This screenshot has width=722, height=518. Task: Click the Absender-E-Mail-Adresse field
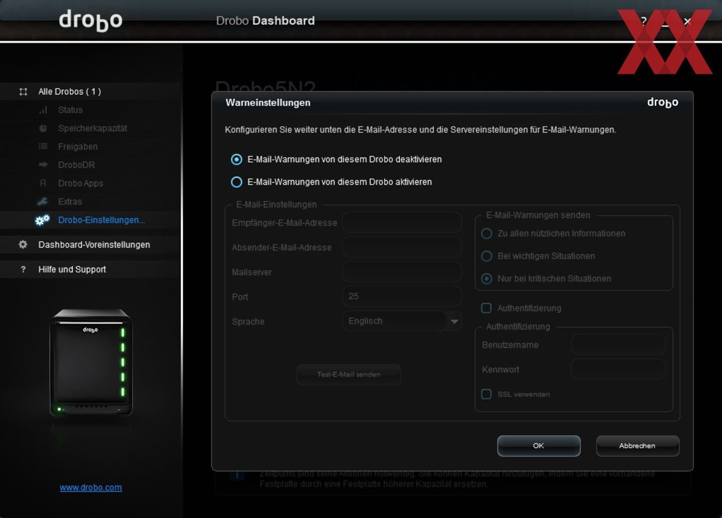pyautogui.click(x=402, y=247)
